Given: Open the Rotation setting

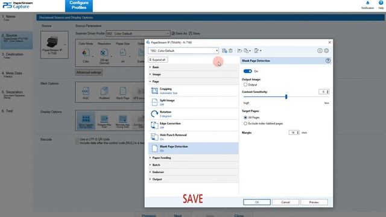Looking at the screenshot, I should pyautogui.click(x=193, y=114).
